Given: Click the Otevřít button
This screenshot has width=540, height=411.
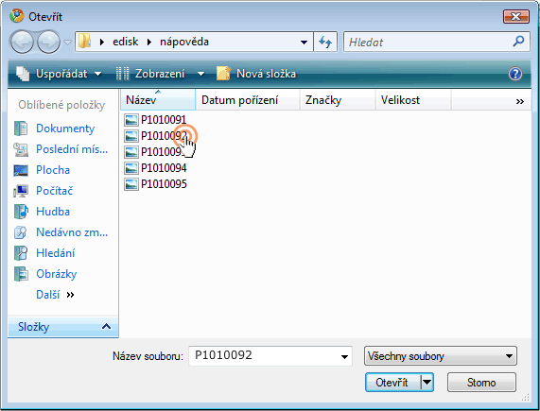Looking at the screenshot, I should [x=392, y=383].
